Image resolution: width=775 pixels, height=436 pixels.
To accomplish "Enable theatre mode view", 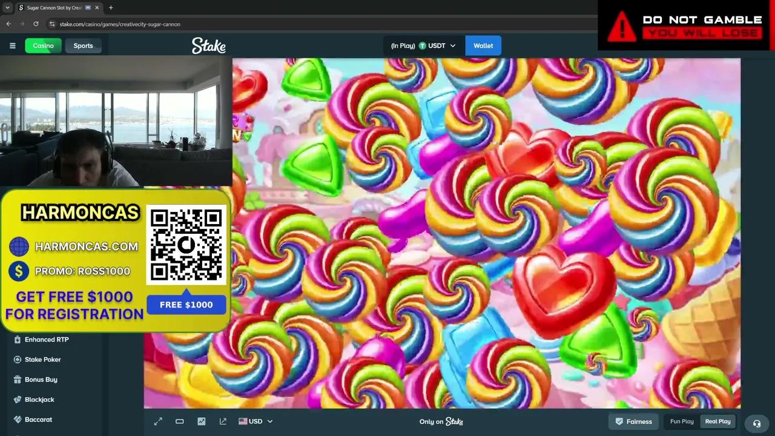I will 179,421.
